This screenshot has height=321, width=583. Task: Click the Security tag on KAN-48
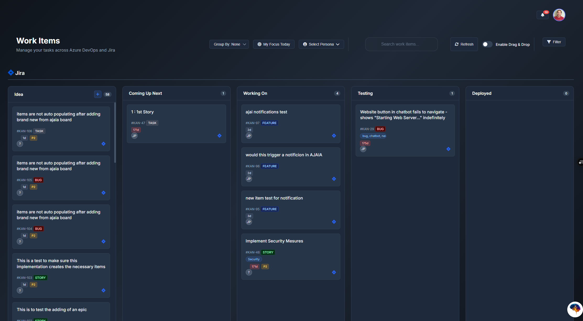[x=253, y=259]
